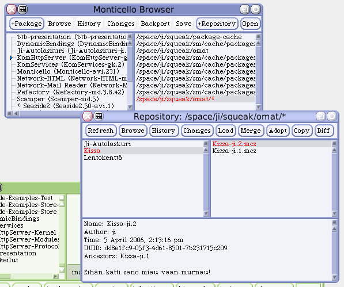Viewport: 344px width, 287px height.
Task: Open History in Monticello Browser
Action: [89, 24]
